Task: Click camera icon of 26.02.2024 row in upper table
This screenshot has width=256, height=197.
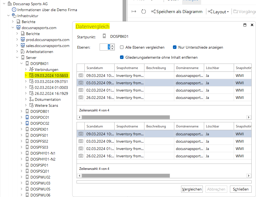Action: coord(81,98)
